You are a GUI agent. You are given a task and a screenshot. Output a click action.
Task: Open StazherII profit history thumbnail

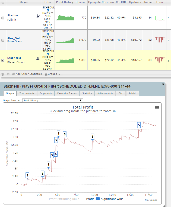65,61
